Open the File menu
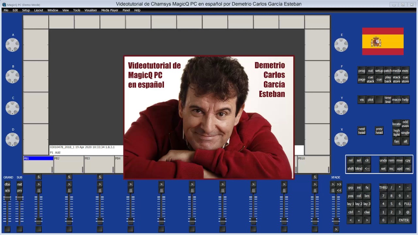This screenshot has width=418, height=235. (x=6, y=10)
